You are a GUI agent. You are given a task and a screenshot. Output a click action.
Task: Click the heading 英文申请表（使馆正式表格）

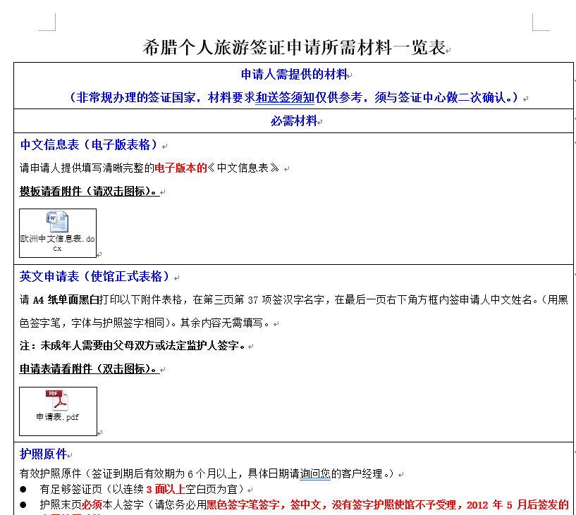[94, 276]
